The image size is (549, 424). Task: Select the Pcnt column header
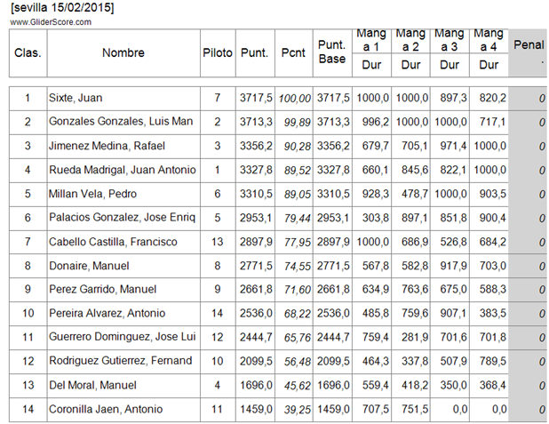pos(293,53)
